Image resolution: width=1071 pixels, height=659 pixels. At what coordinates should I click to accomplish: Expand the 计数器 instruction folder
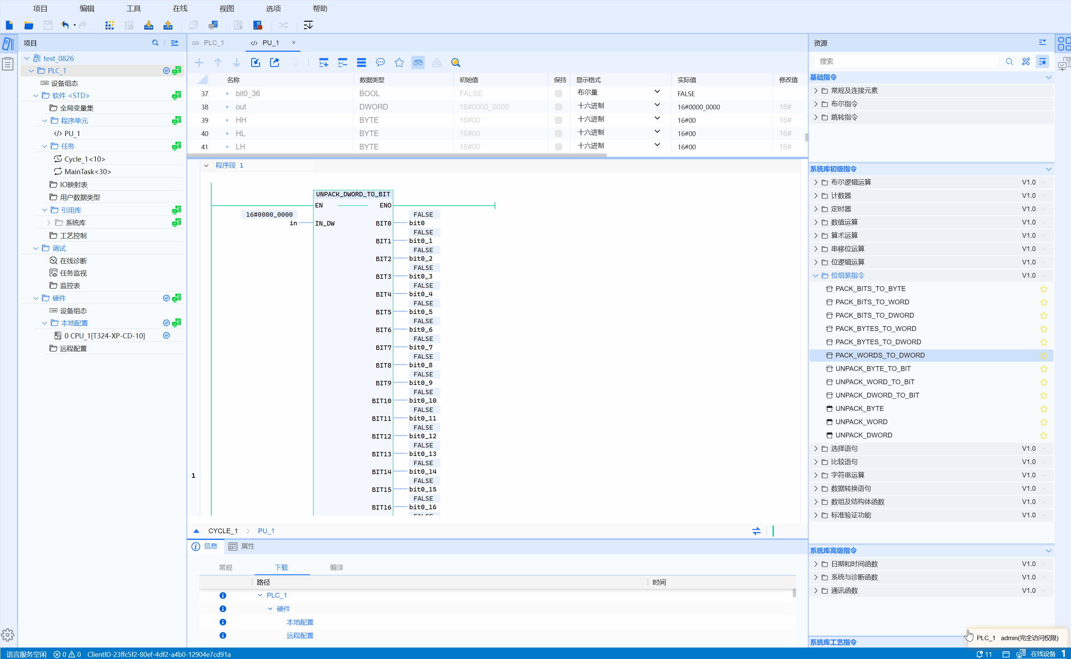(816, 196)
